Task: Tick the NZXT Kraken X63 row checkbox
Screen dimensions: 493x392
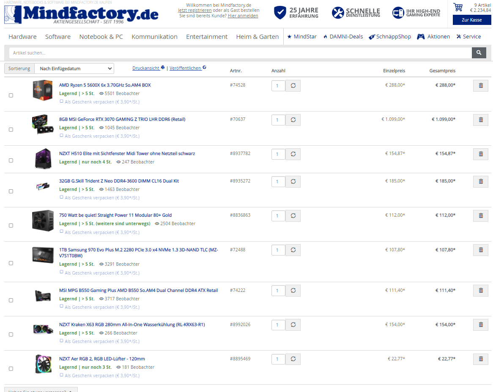Action: [11, 335]
